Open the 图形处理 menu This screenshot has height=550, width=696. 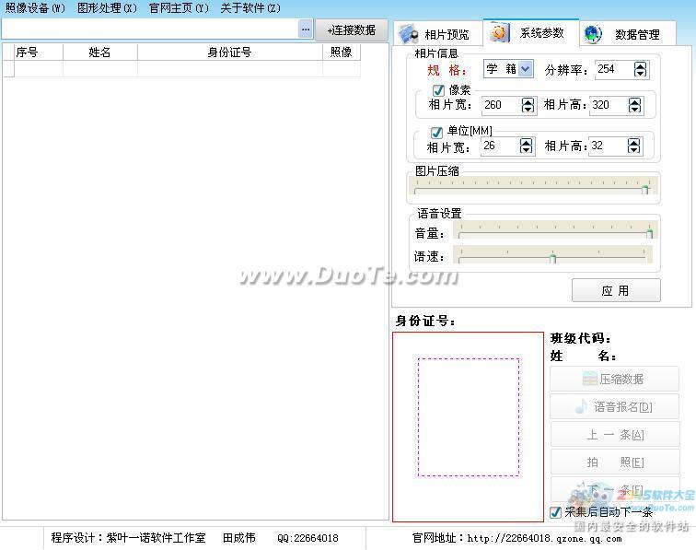107,7
